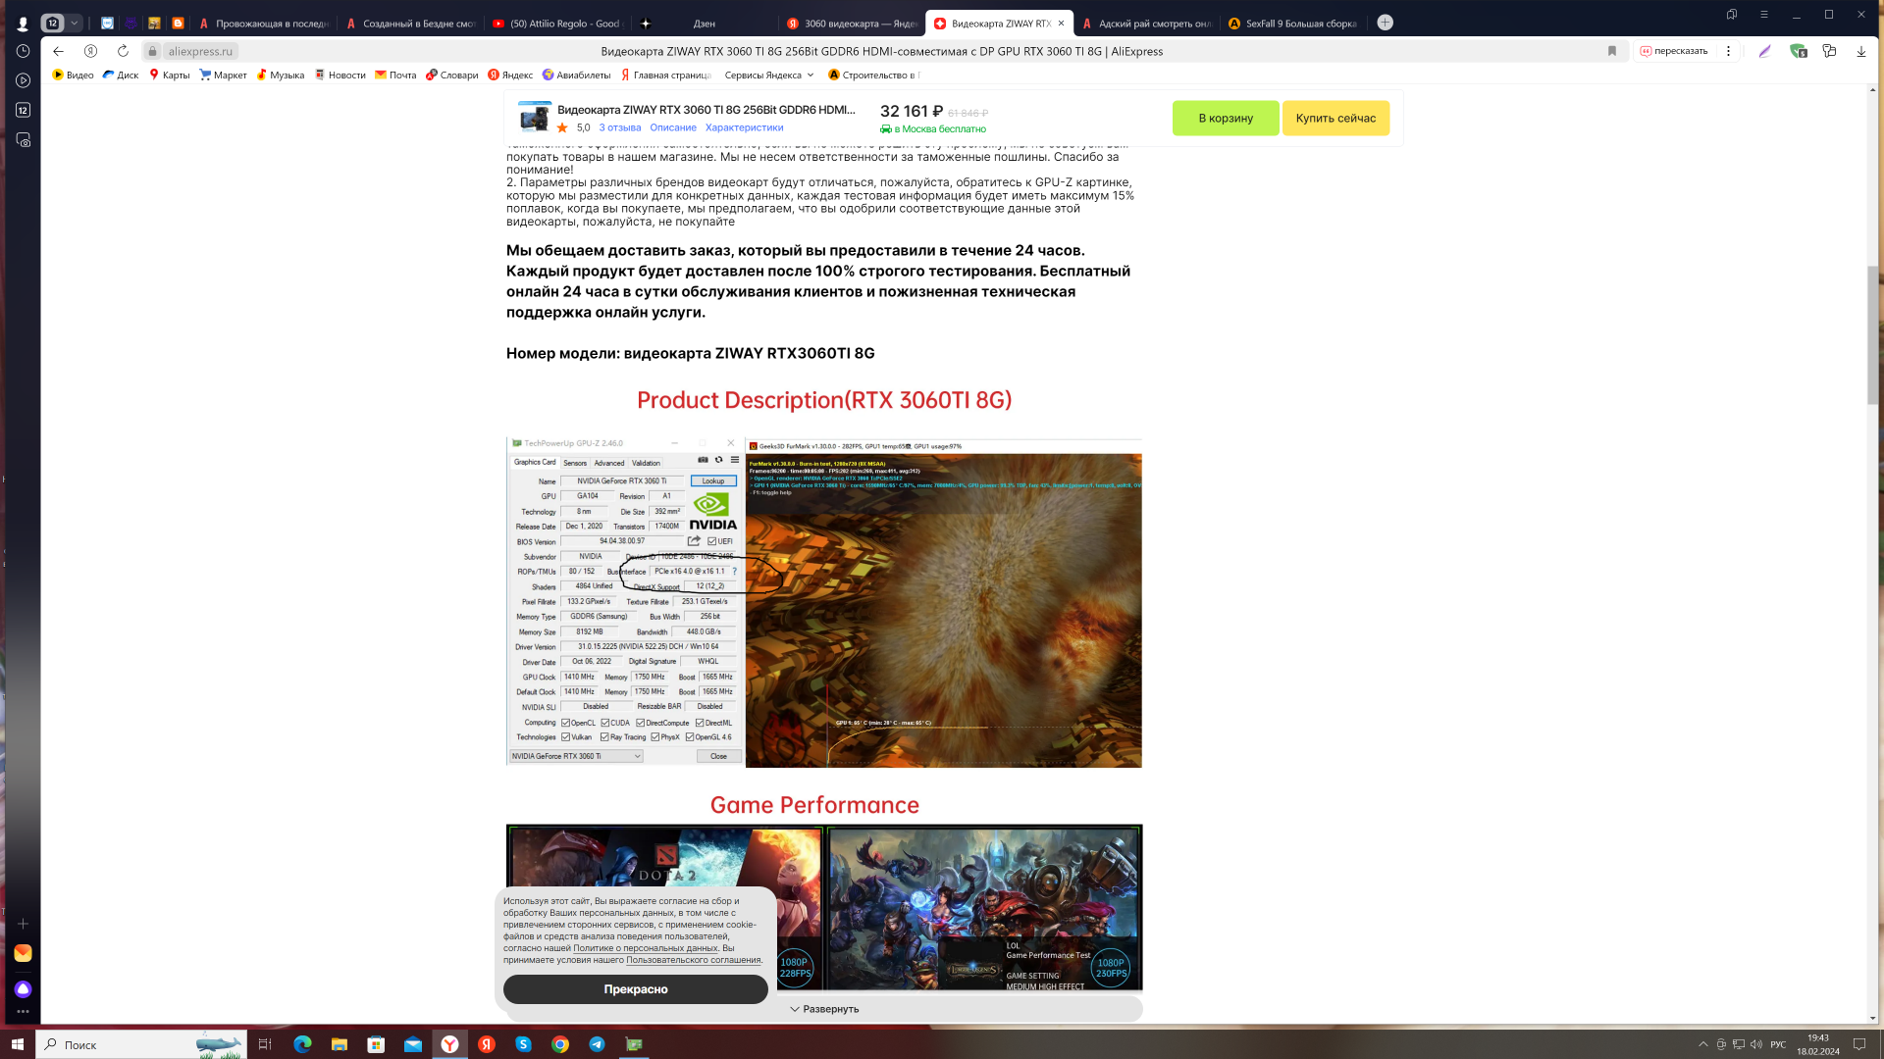Screen dimensions: 1884x1059
Task: Open the Yandex home button in the address bar
Action: pos(90,51)
